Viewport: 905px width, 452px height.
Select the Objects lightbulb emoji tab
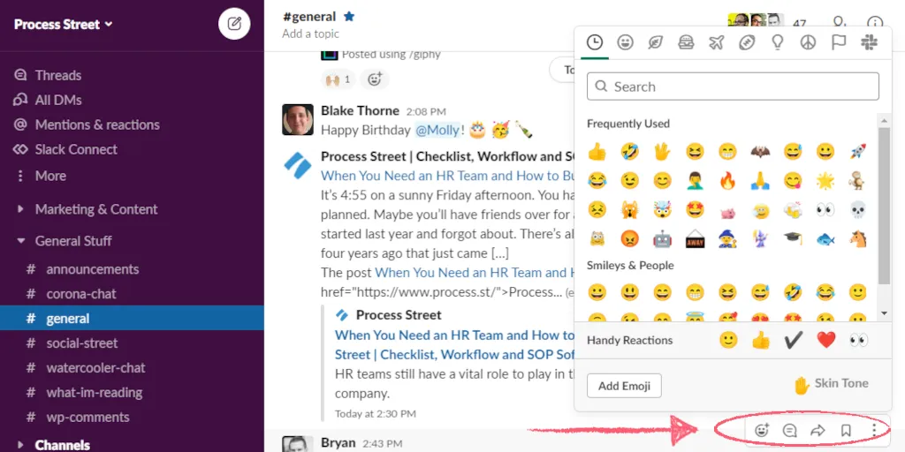pyautogui.click(x=778, y=42)
